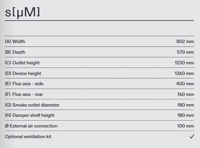This screenshot has width=200, height=148.
Task: Select the [A] Width row label
Action: [15, 41]
